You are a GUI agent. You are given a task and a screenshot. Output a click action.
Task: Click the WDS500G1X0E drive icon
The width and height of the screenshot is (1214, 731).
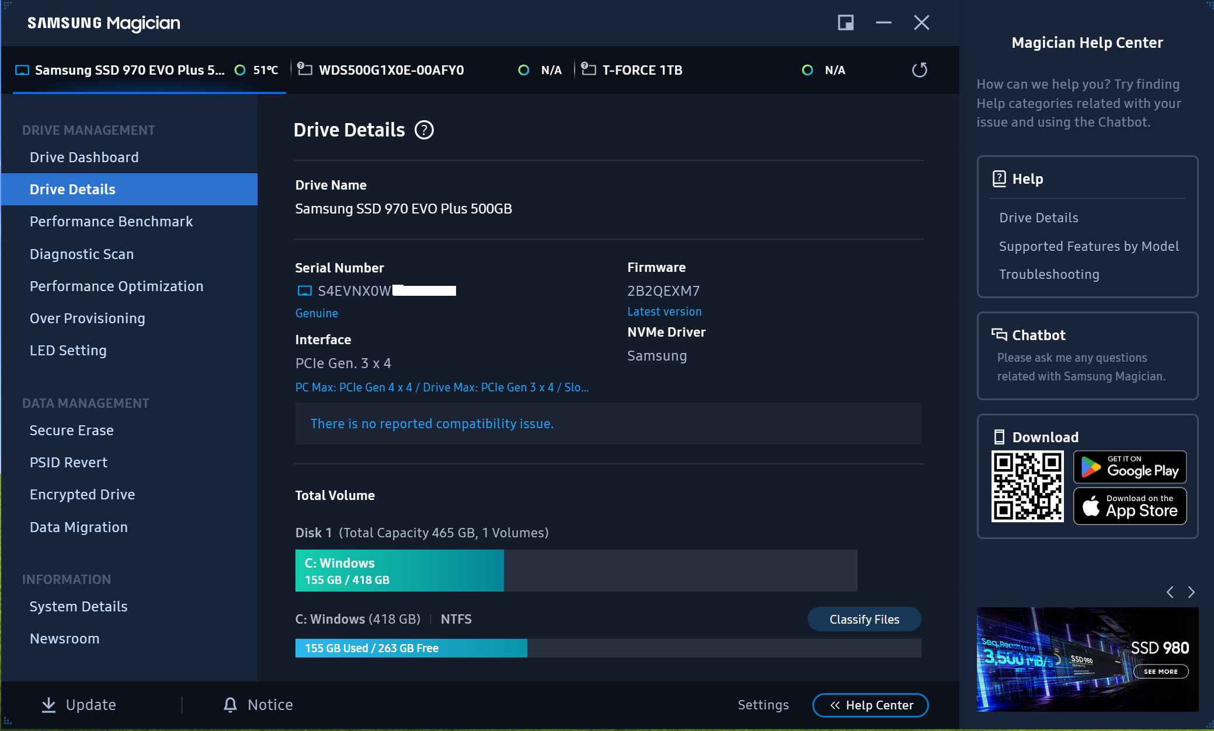pyautogui.click(x=305, y=69)
